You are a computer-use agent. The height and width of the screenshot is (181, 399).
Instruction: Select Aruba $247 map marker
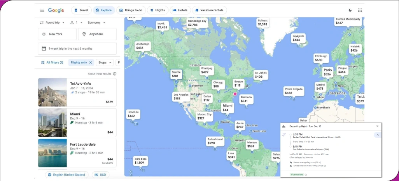tap(240, 125)
